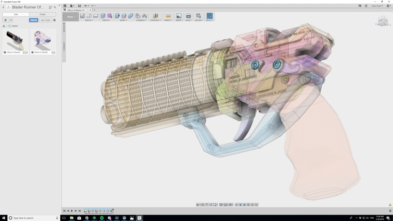
Task: Switch to the Data tab
Action: pyautogui.click(x=16, y=14)
